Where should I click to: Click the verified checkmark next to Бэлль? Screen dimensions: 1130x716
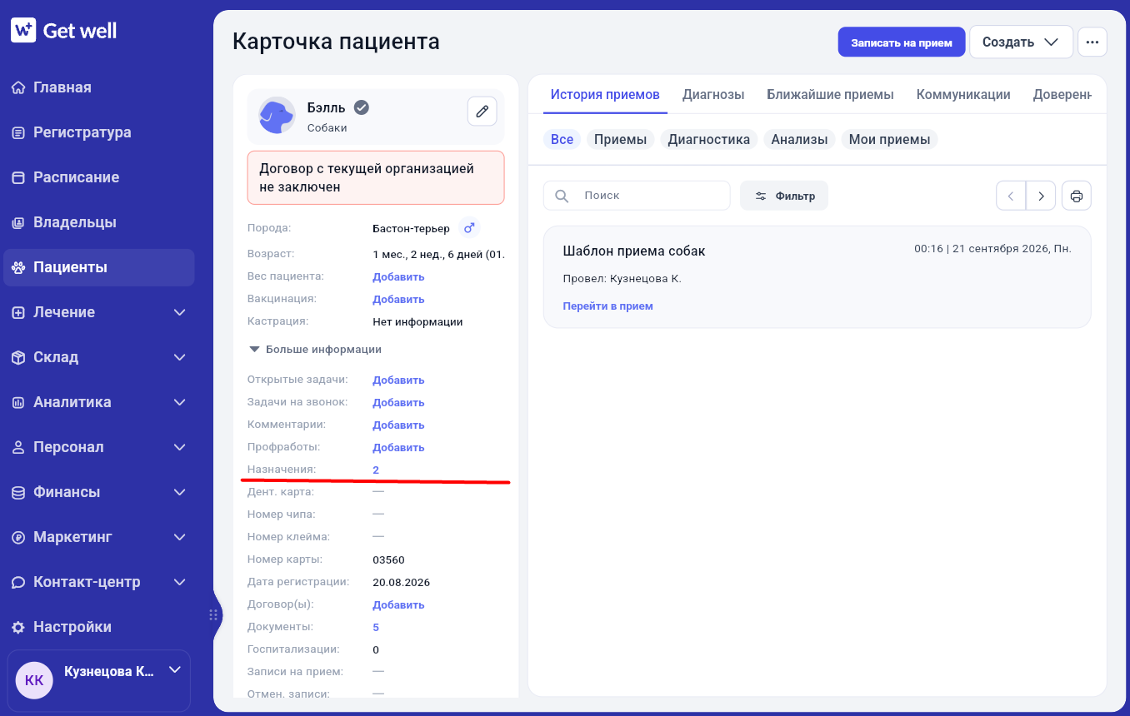pos(362,107)
